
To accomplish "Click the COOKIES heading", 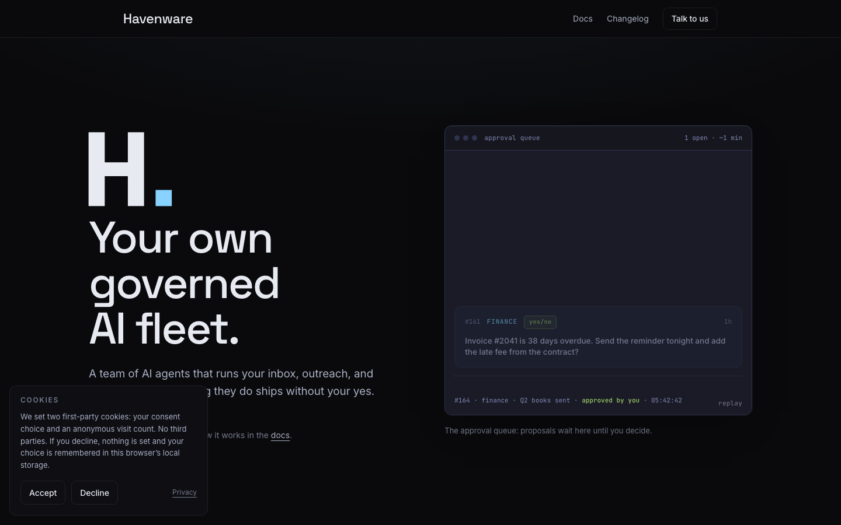I will 40,400.
